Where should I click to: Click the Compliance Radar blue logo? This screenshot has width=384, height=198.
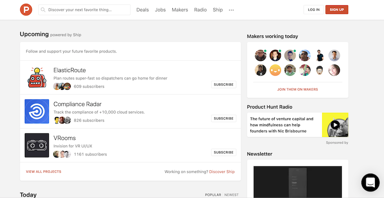pos(37,111)
